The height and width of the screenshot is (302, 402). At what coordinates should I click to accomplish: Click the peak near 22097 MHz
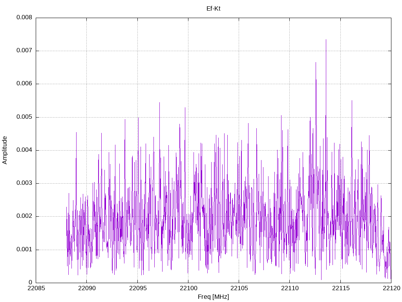(159, 103)
